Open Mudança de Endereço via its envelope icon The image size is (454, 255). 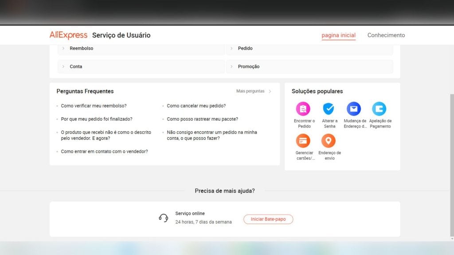coord(354,108)
